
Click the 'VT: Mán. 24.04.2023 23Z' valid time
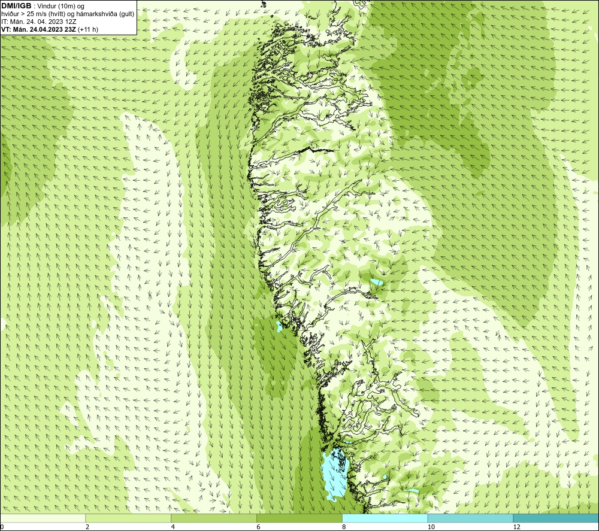click(38, 29)
